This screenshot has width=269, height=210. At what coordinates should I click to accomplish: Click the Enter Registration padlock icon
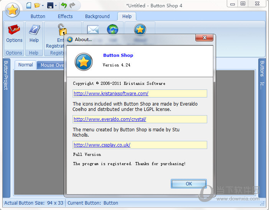tap(62, 29)
